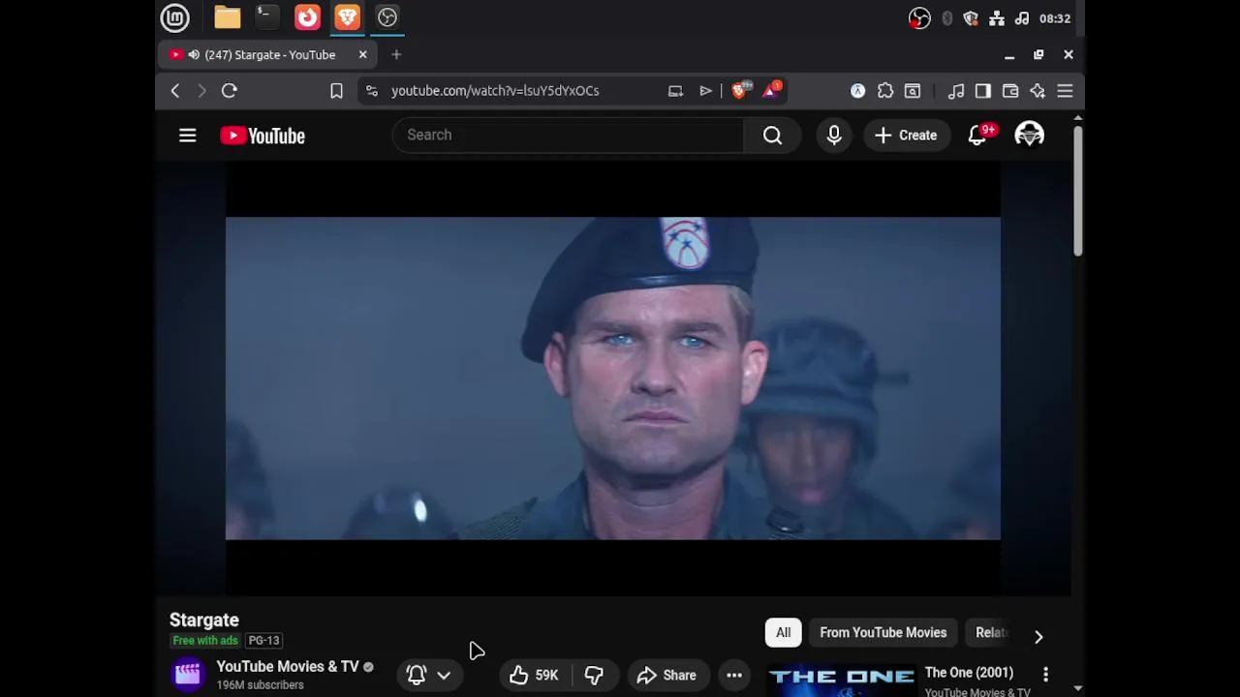This screenshot has height=697, width=1240.
Task: Open the security shield tray icon
Action: click(971, 18)
